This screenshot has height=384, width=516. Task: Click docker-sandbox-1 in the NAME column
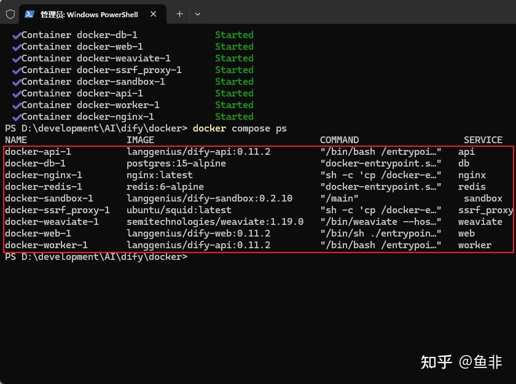point(49,198)
